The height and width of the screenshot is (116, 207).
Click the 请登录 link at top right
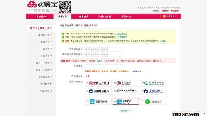165,11
